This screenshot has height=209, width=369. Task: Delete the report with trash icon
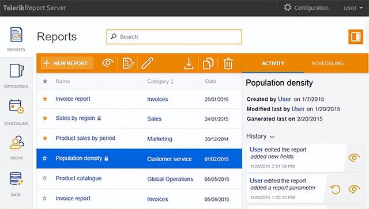click(x=228, y=63)
